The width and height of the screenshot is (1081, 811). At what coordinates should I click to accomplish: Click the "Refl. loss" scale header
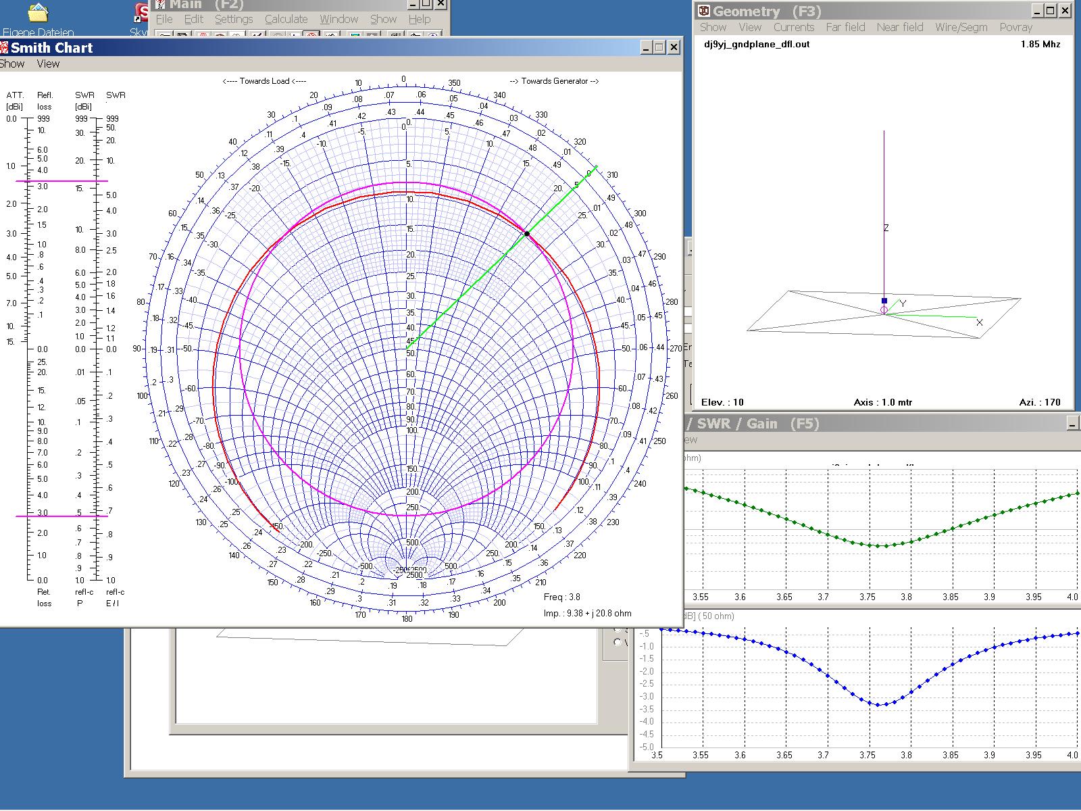45,101
